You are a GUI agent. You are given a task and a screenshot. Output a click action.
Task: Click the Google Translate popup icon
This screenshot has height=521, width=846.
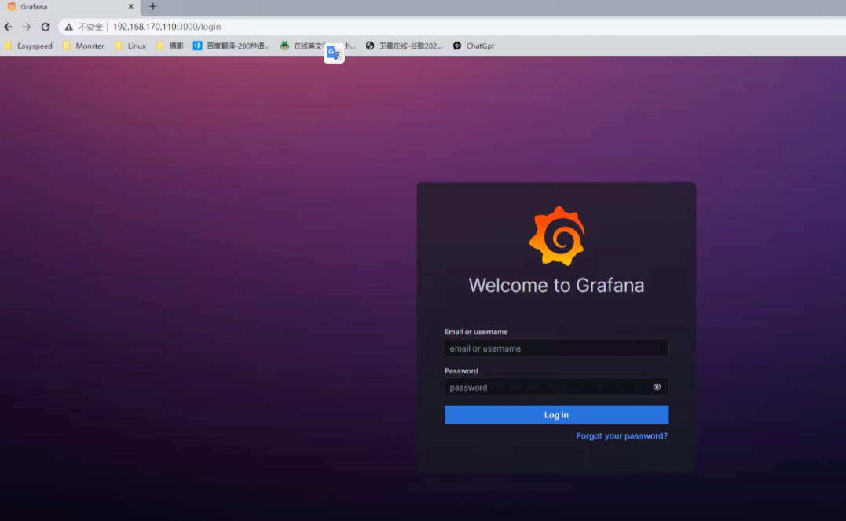pyautogui.click(x=334, y=53)
